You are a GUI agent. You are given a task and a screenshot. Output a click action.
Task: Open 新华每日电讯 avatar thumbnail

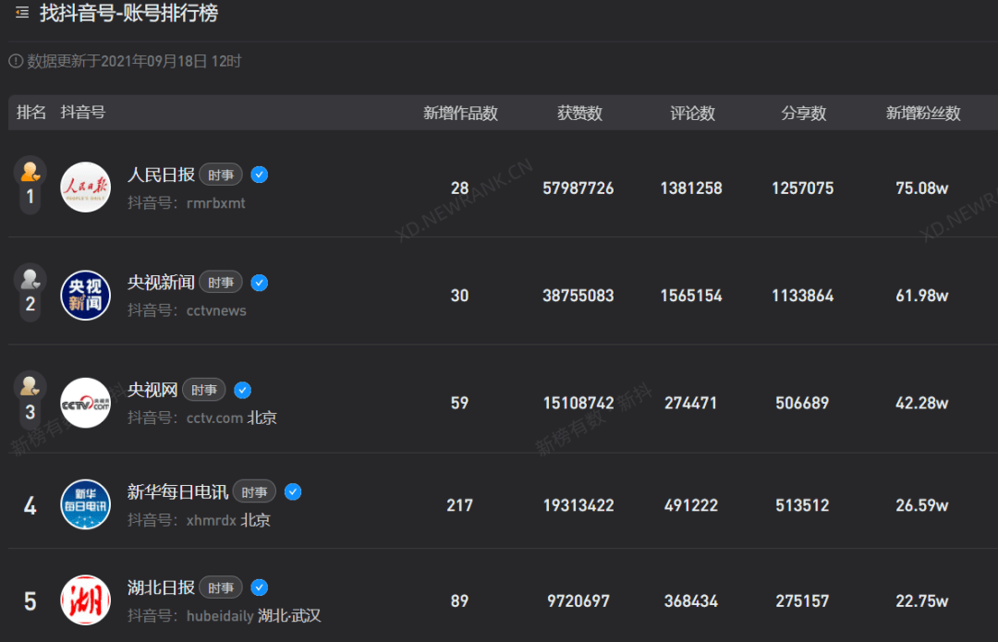[x=85, y=504]
